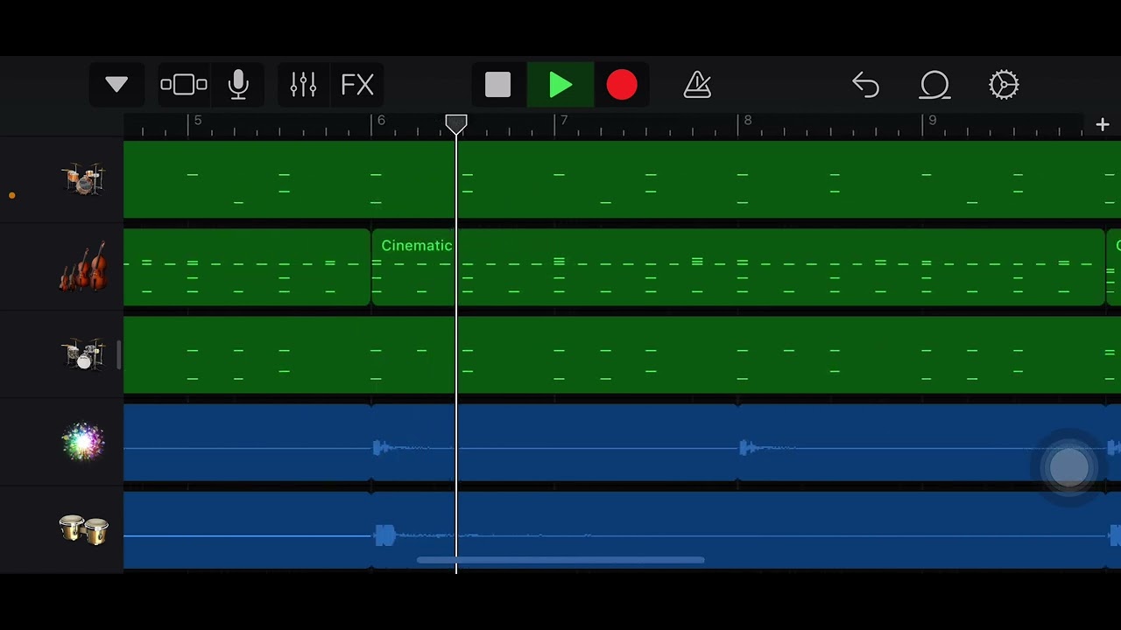Image resolution: width=1121 pixels, height=630 pixels.
Task: Select the strings orchestra track icon
Action: pos(83,266)
